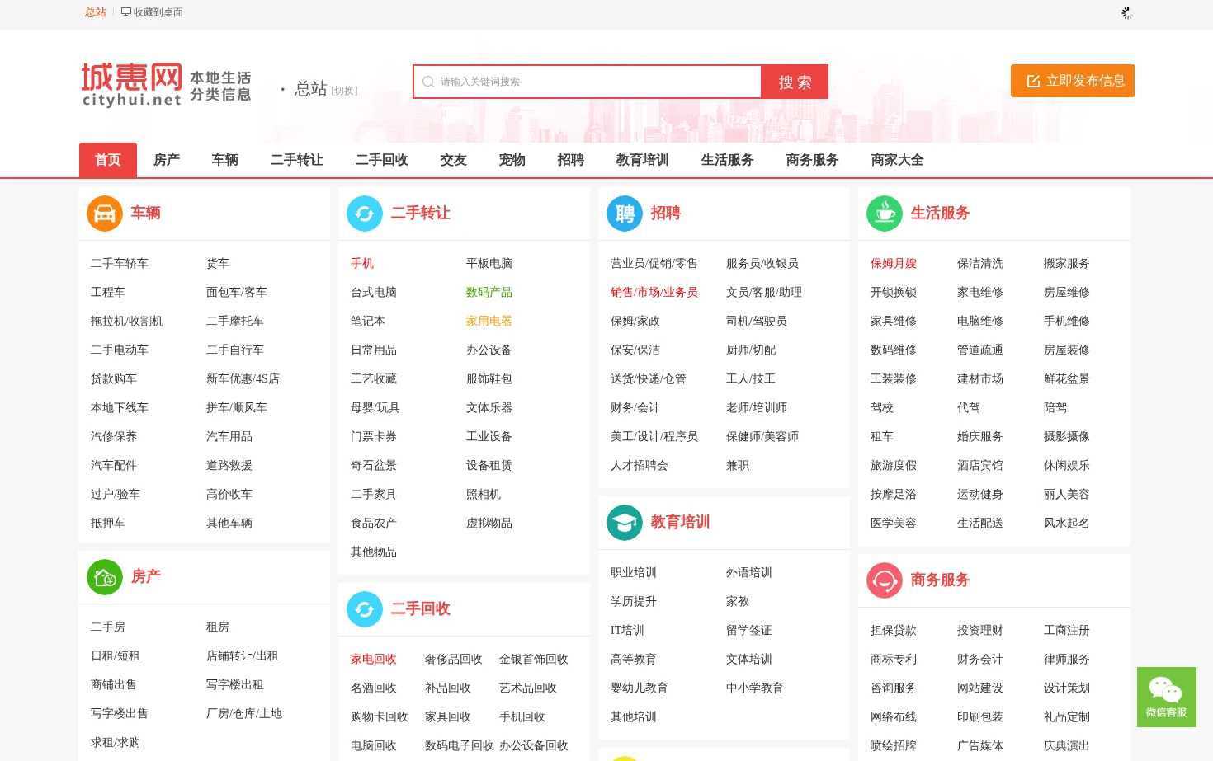
Task: Open the 风水起名 link
Action: (x=1067, y=524)
